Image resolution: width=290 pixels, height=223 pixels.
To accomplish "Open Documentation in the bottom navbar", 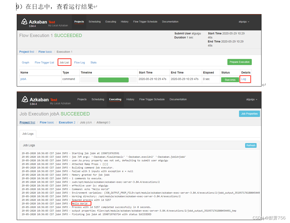I will coord(178,99).
